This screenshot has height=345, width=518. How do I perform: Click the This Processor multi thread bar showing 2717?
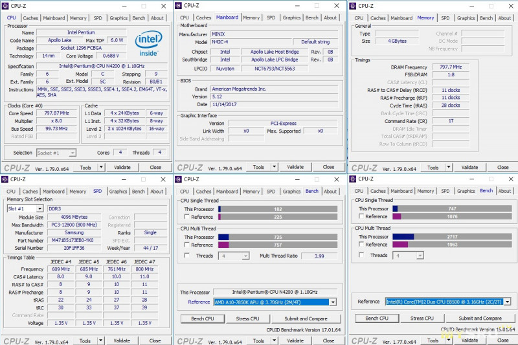(x=452, y=237)
